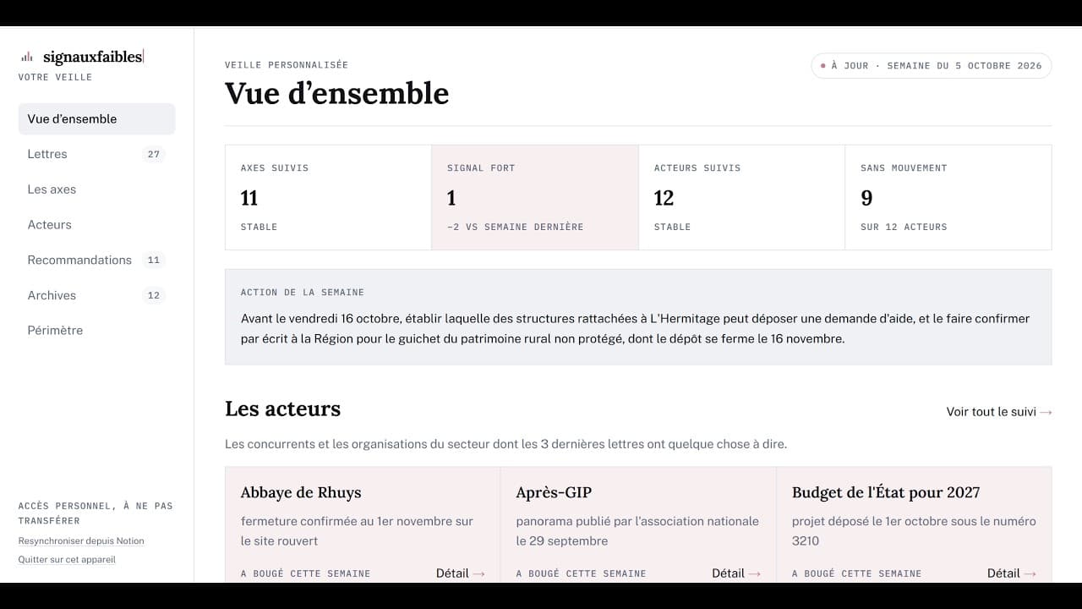
Task: Click the signauxfaibles brand name
Action: pyautogui.click(x=93, y=57)
